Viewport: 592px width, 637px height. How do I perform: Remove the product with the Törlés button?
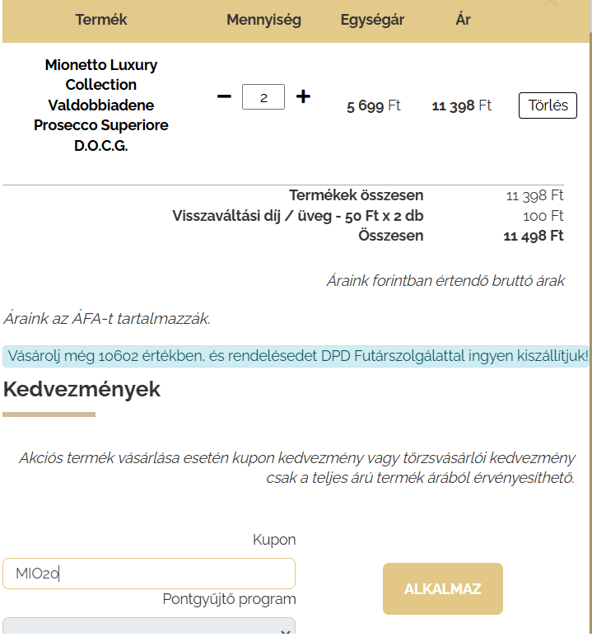pyautogui.click(x=548, y=105)
